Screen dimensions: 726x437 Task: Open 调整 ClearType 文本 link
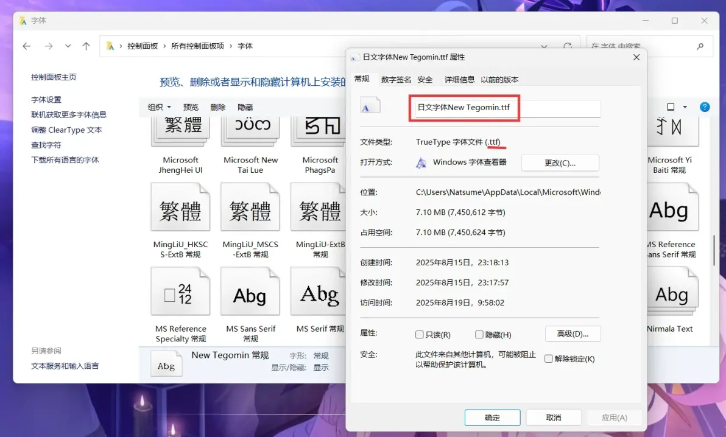(x=66, y=130)
